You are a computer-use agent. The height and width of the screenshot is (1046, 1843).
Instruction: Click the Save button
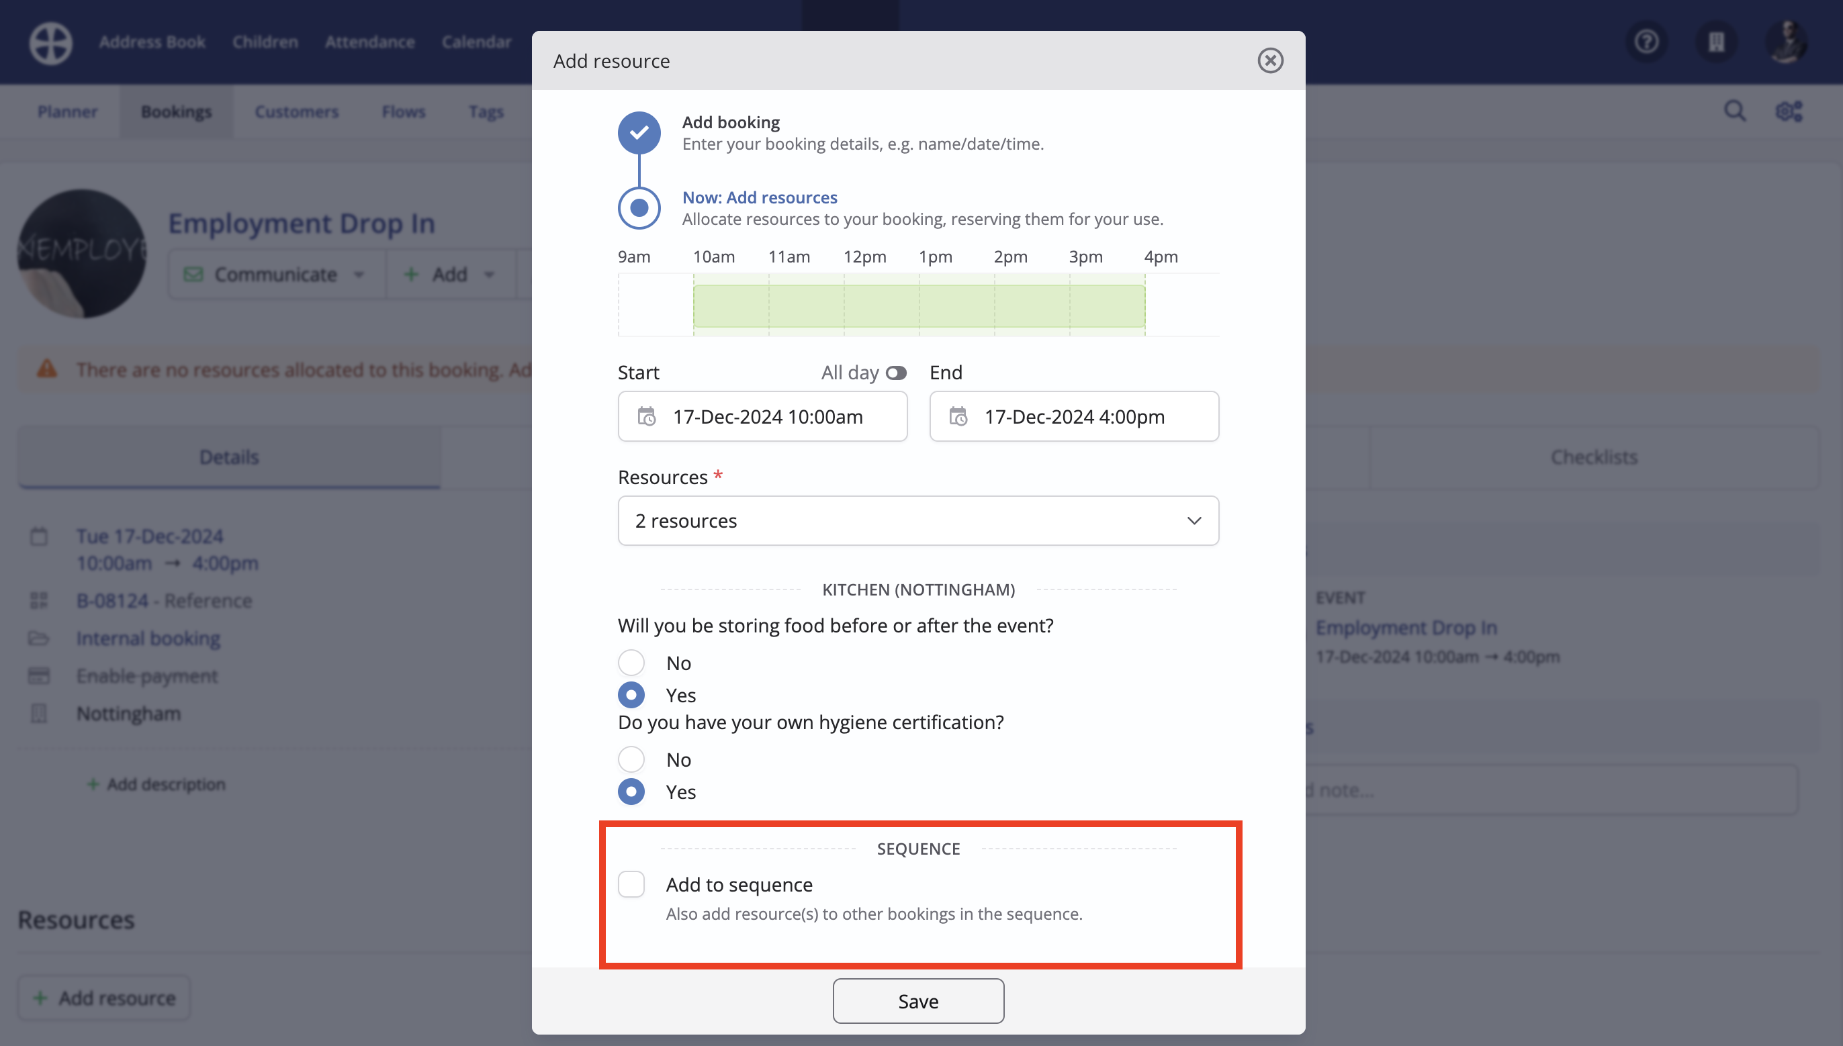[917, 1001]
